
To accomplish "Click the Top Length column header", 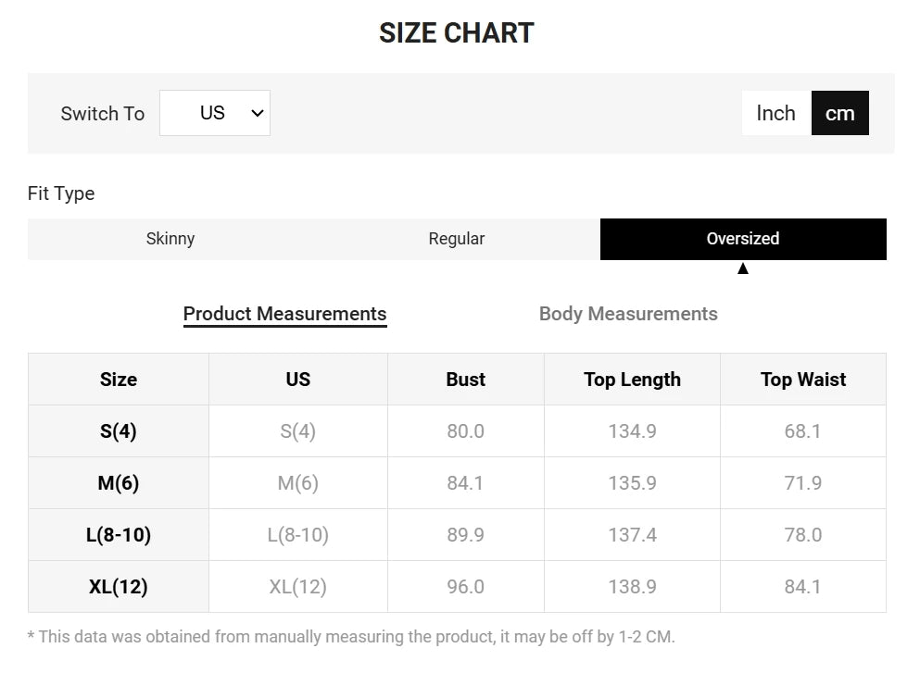I will point(633,380).
